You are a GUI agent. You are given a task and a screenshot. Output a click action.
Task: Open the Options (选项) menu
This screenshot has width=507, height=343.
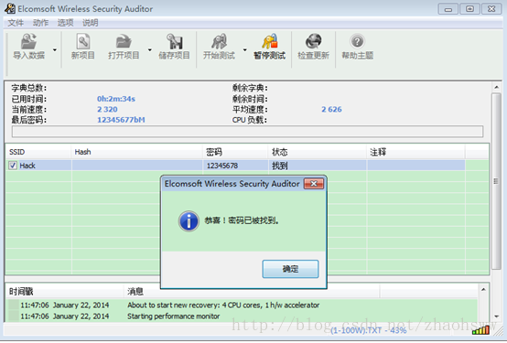click(x=65, y=23)
